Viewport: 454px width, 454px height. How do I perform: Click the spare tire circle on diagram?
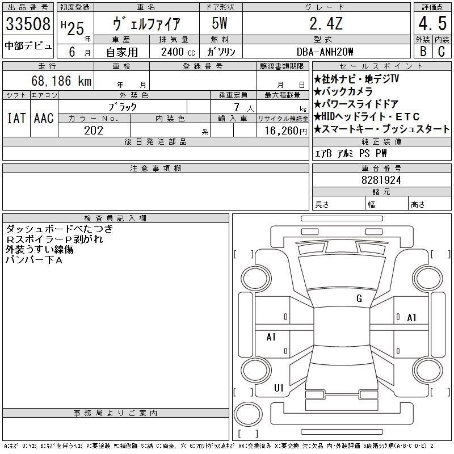tap(248, 414)
